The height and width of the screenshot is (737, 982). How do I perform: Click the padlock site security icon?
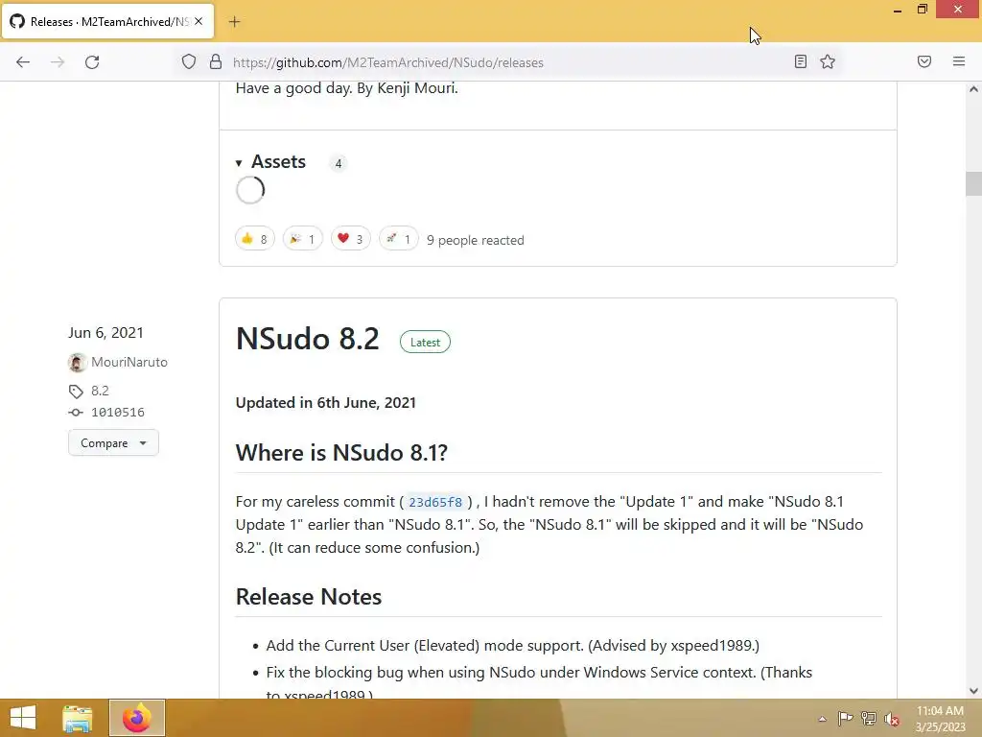[216, 61]
